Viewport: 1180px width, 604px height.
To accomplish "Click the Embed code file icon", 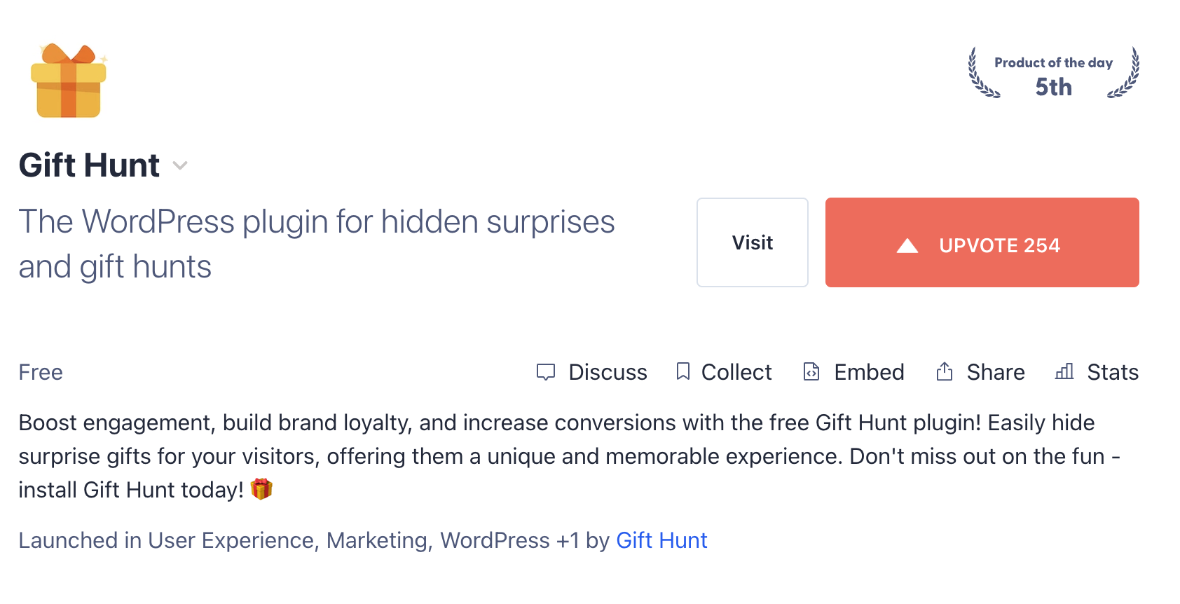I will pyautogui.click(x=811, y=371).
